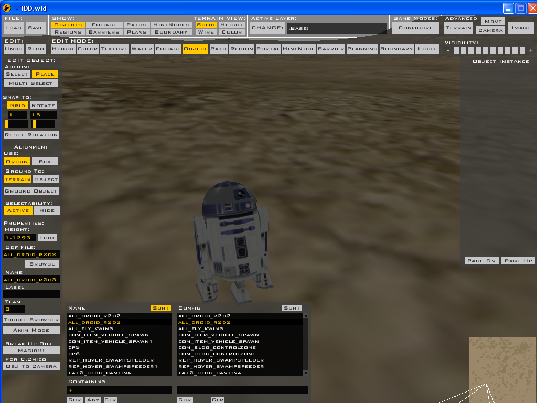Select the Path edit mode
Viewport: 537px width, 403px height.
(x=219, y=48)
